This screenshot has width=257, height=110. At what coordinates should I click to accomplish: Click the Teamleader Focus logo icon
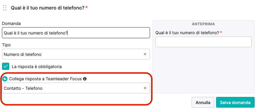pos(5,79)
